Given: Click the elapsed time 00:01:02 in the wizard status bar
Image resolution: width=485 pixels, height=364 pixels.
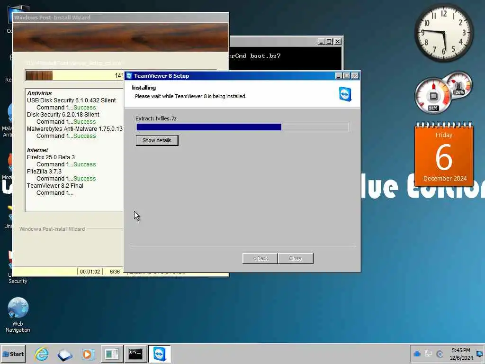Looking at the screenshot, I should point(90,272).
